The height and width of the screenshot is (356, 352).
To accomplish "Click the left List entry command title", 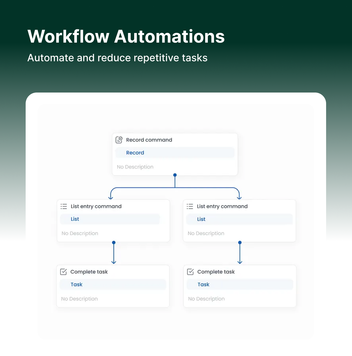I will coord(96,206).
